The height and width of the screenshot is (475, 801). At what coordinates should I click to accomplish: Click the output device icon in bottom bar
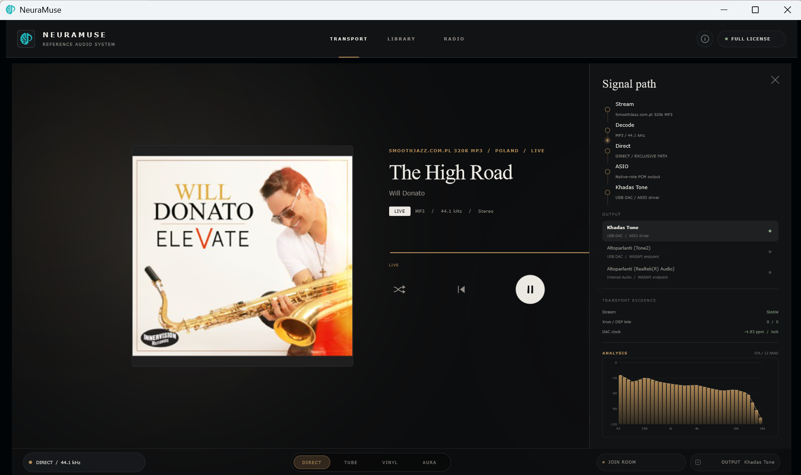pos(698,462)
